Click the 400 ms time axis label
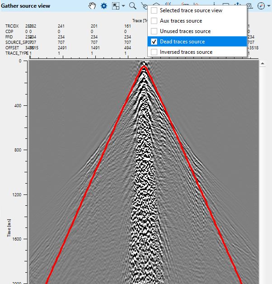This screenshot has height=284, width=272. pyautogui.click(x=18, y=105)
